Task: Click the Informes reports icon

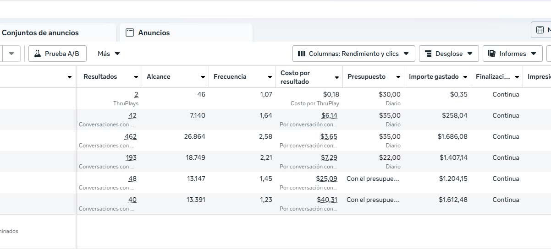Action: click(x=492, y=54)
